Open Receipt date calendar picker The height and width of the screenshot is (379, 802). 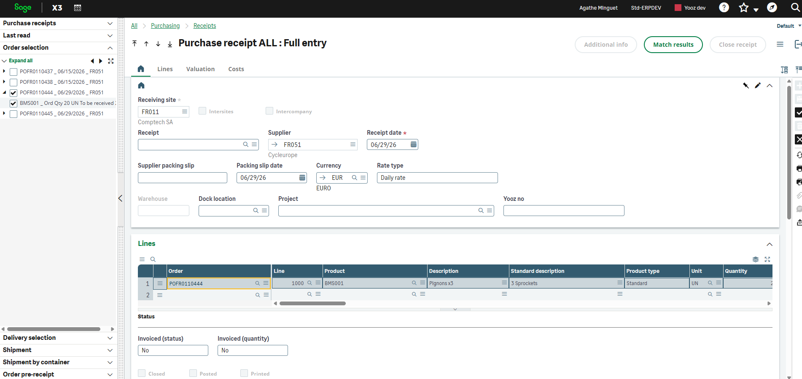tap(414, 144)
